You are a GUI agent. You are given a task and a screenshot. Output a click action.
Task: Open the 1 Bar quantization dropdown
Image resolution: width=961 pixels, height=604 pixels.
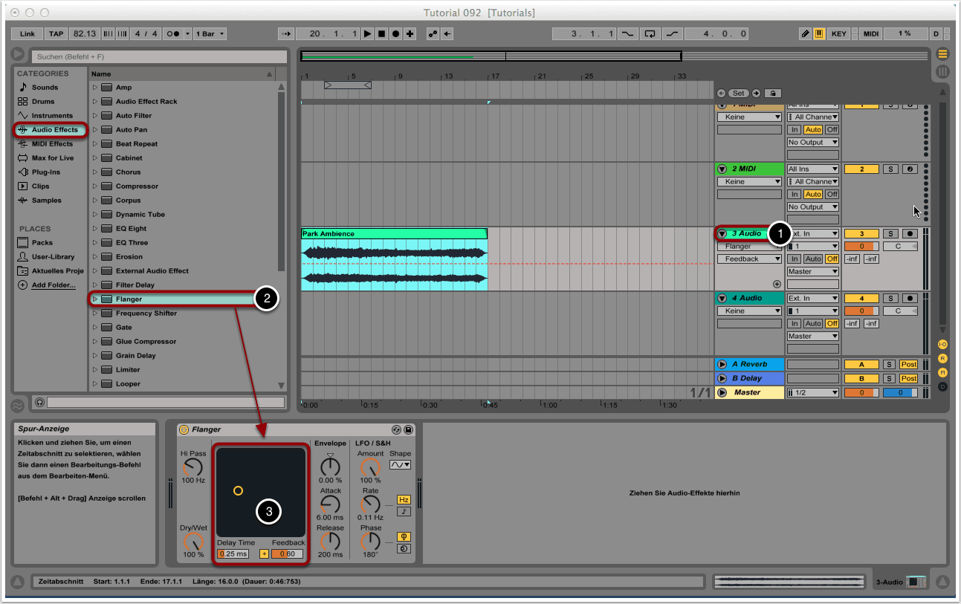[x=210, y=34]
